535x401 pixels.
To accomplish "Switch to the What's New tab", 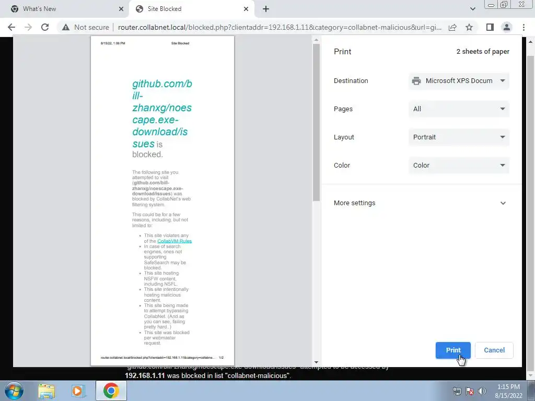I will [x=65, y=9].
